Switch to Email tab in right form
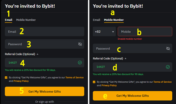The height and width of the screenshot is (104, 176). 97,20
